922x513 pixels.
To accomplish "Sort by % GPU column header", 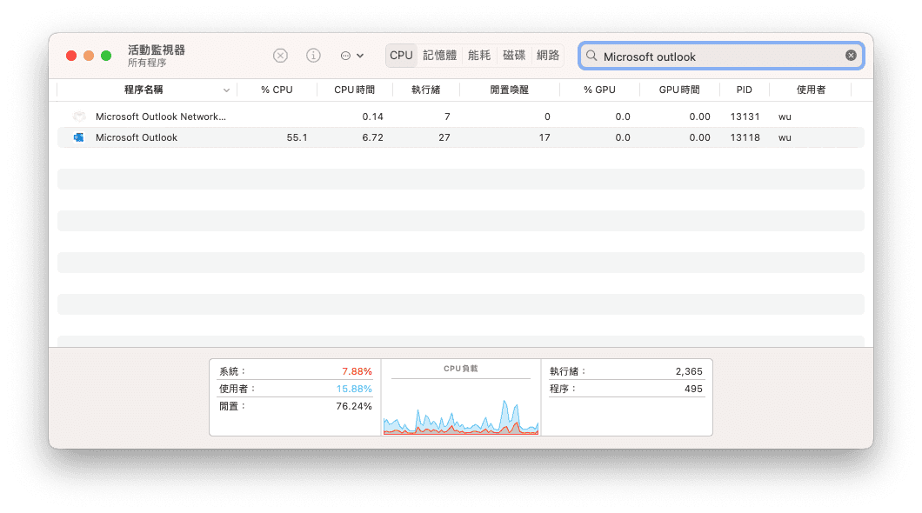I will [600, 90].
